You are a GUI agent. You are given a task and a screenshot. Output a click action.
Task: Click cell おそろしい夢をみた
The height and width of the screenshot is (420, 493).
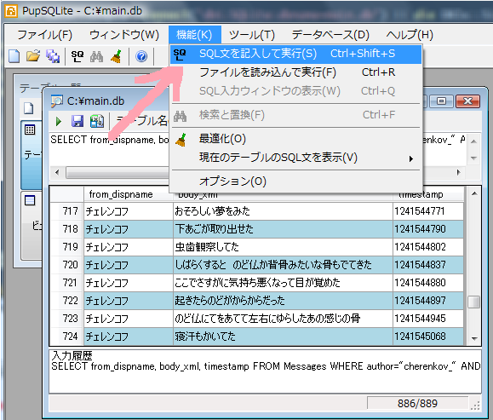(283, 211)
